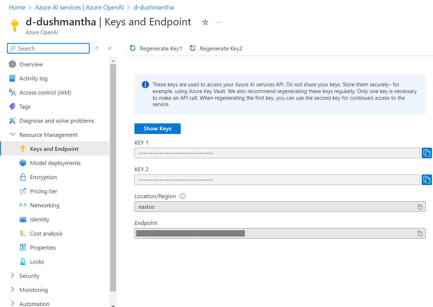This screenshot has height=307, width=433.
Task: Open the Home breadcrumb link
Action: point(17,7)
